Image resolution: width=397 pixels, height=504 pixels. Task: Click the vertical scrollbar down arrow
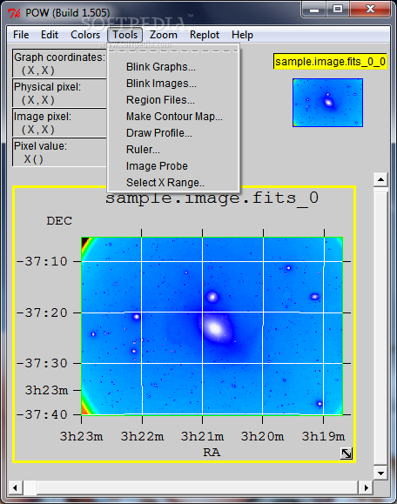coord(380,473)
